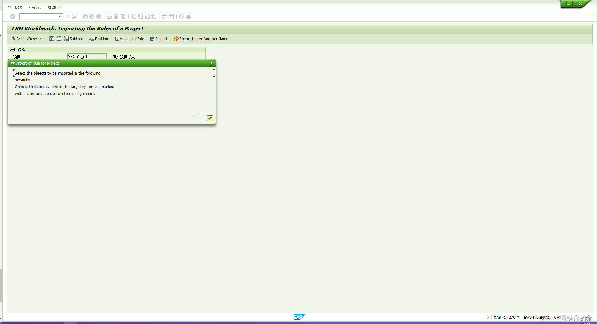Viewport: 597px width, 324px height.
Task: Open the SAP window control menu icon
Action: (x=9, y=6)
